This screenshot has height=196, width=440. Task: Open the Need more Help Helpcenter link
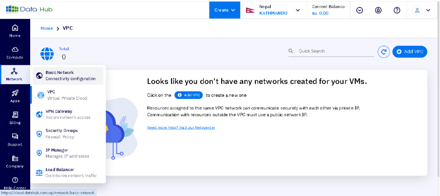[181, 127]
